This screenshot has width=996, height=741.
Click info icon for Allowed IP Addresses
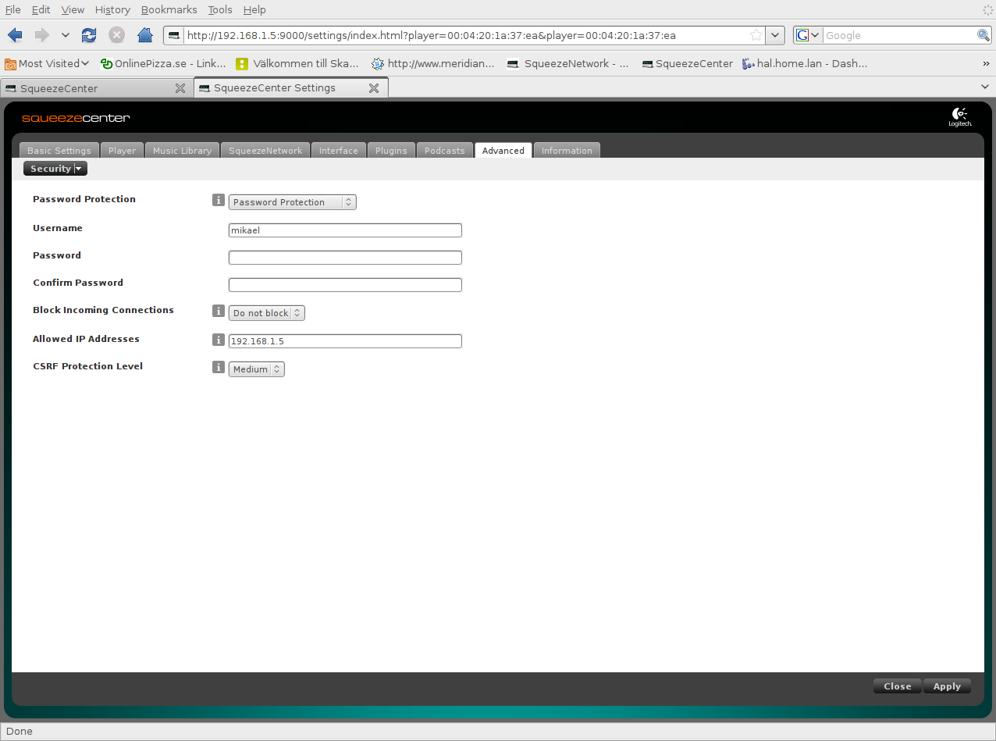pyautogui.click(x=219, y=340)
